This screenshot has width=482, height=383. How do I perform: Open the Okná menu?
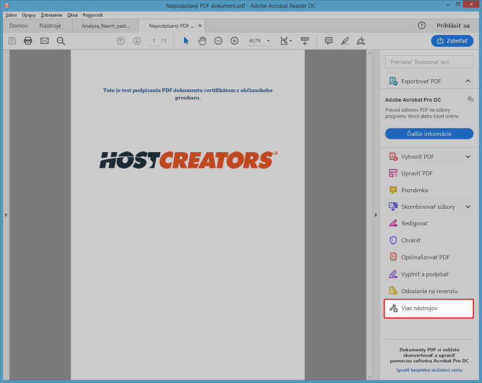point(72,15)
